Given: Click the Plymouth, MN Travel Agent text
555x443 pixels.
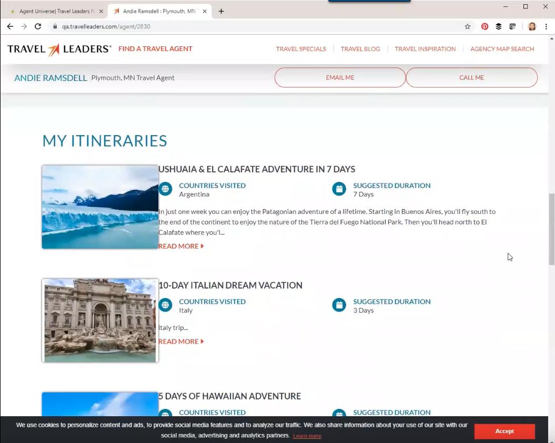Looking at the screenshot, I should pos(133,78).
